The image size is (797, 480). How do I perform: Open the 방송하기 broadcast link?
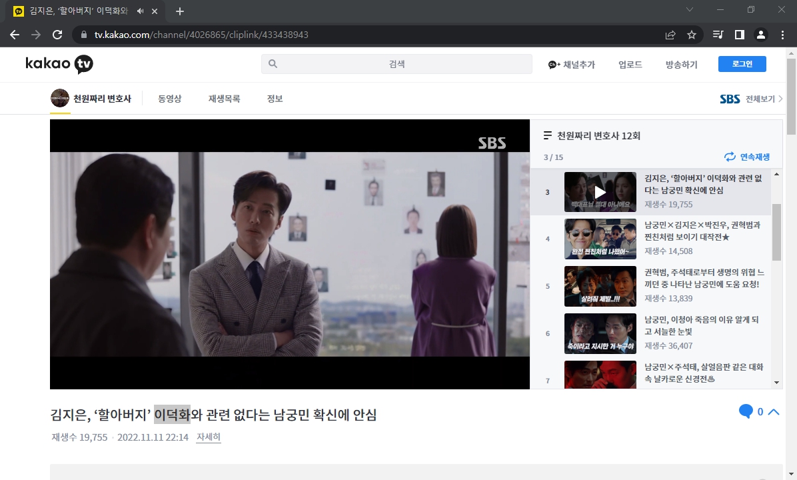(682, 65)
